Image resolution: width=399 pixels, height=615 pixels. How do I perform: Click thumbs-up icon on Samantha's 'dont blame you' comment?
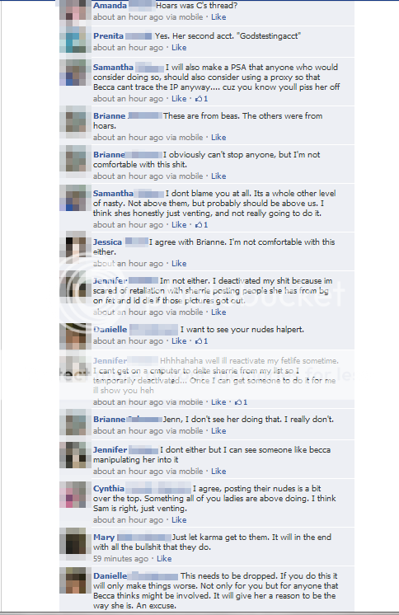[x=199, y=225]
